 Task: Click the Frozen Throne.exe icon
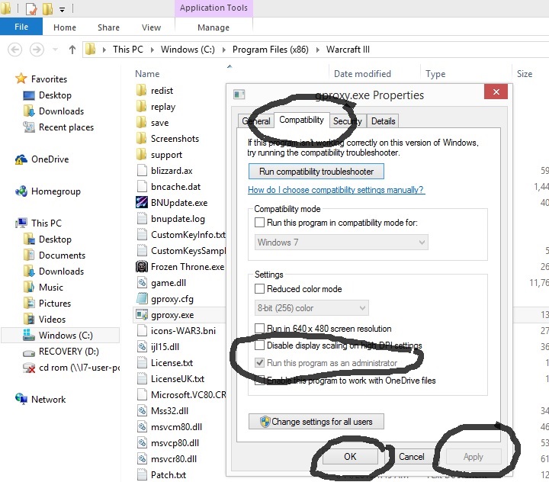click(x=142, y=267)
